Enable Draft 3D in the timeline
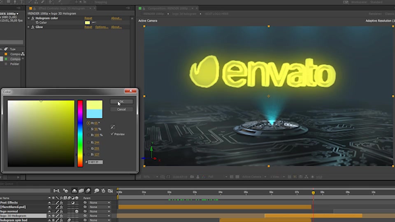The height and width of the screenshot is (222, 395). (66, 191)
